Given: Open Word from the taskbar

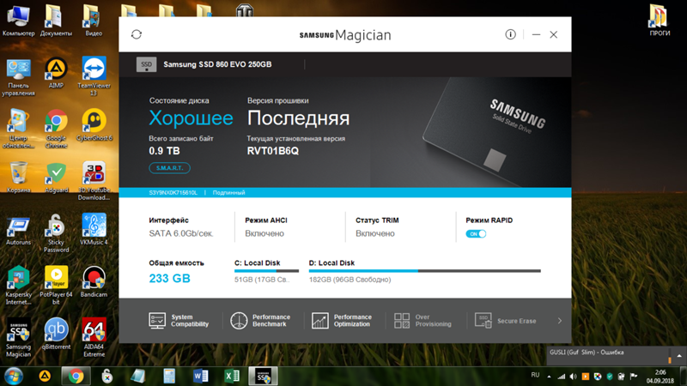Looking at the screenshot, I should click(200, 376).
